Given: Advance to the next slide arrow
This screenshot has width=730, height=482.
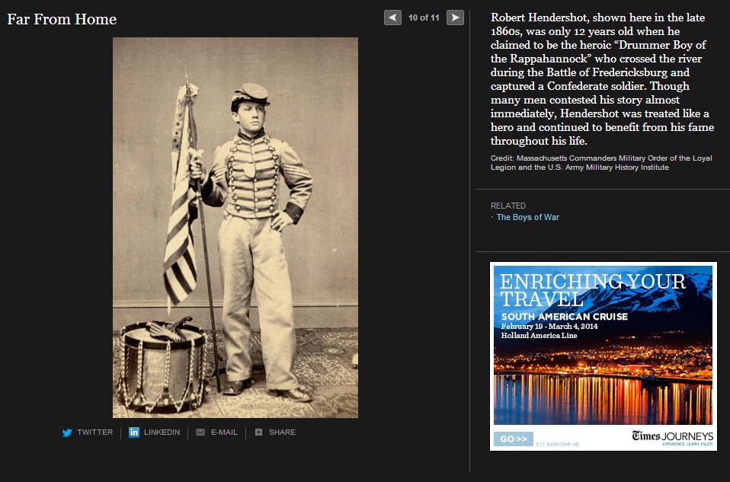Looking at the screenshot, I should tap(455, 18).
